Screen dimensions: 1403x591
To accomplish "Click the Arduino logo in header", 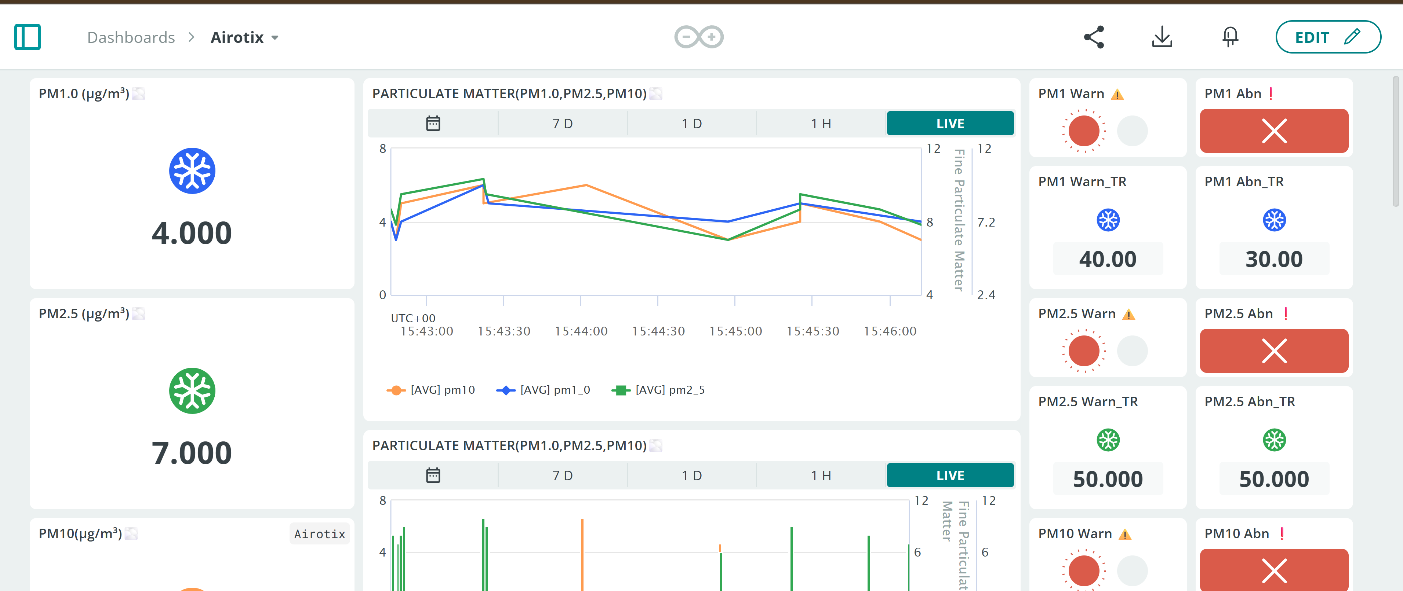I will (699, 37).
